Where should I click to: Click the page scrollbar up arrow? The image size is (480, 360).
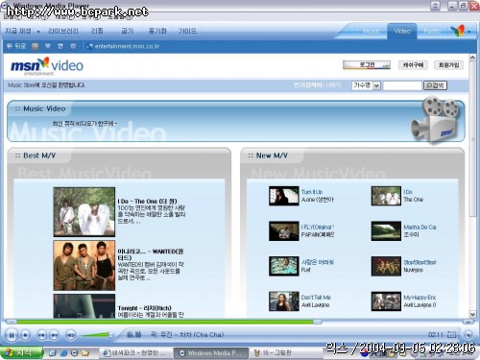pos(472,58)
